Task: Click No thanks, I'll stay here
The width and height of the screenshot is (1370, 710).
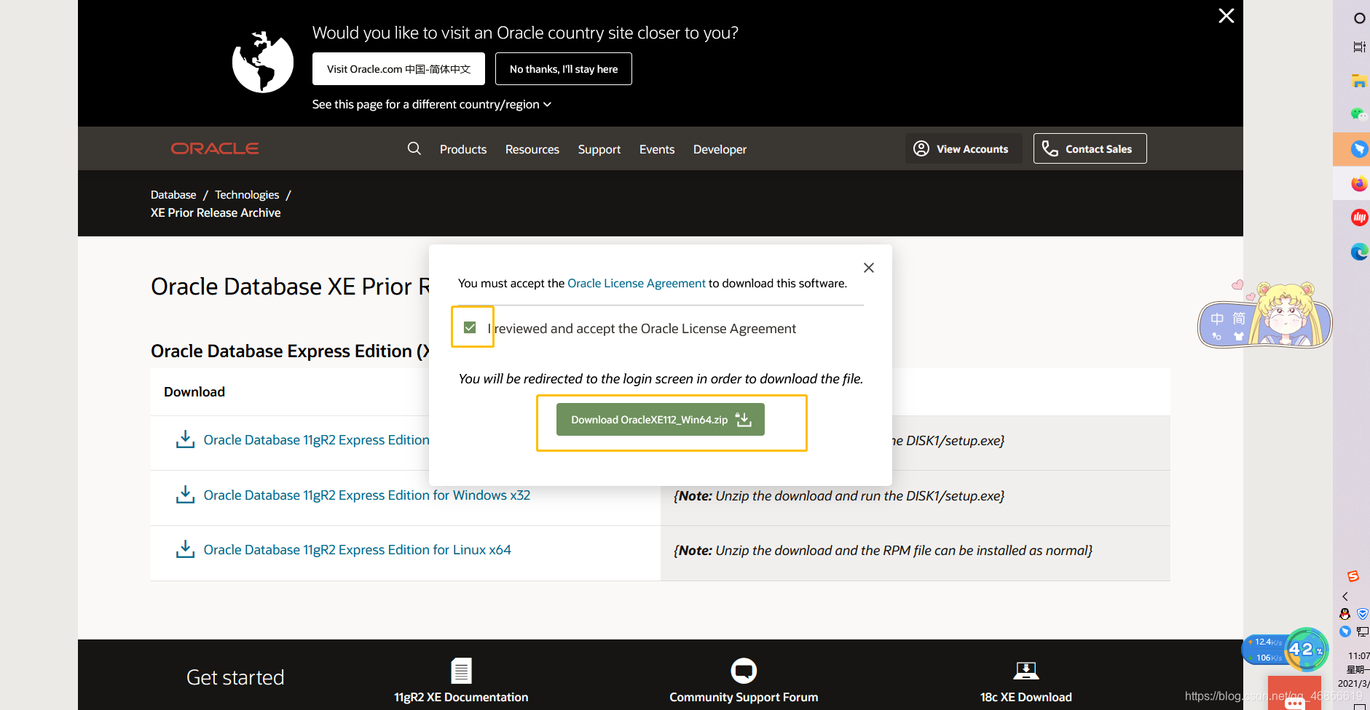Action: 564,69
